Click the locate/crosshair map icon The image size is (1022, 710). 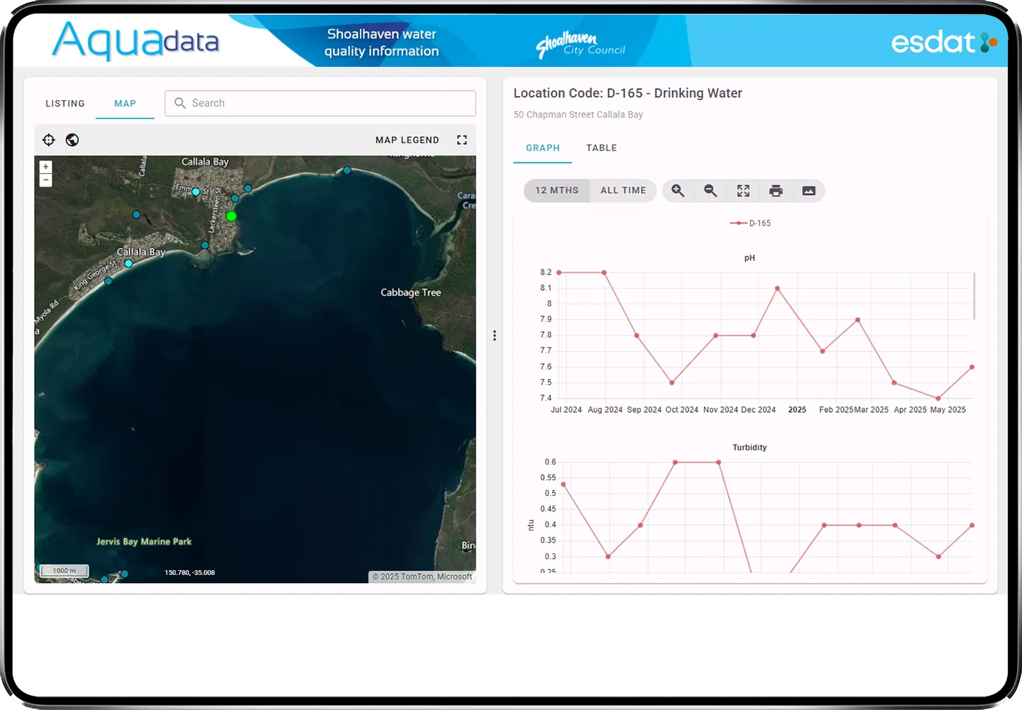[x=48, y=140]
